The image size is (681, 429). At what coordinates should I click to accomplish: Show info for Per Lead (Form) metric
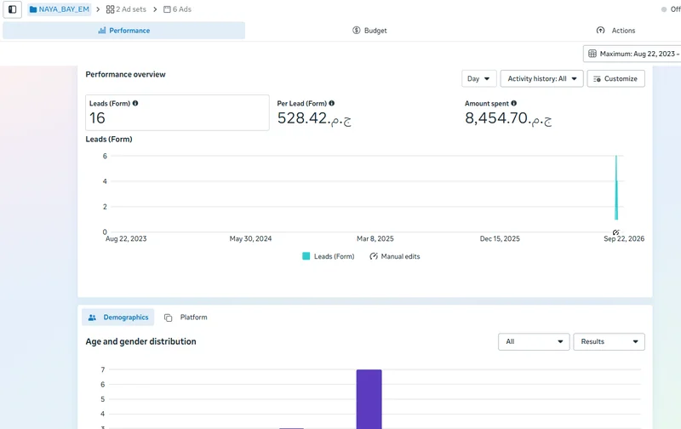pos(332,103)
